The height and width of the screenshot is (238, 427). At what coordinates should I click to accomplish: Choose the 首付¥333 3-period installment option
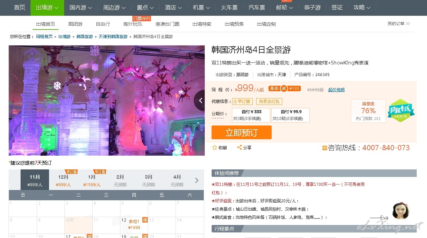[251, 115]
